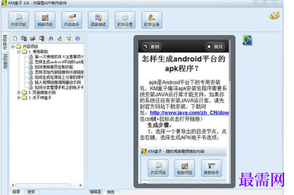Switch to the 搜索 tab
The image size is (294, 195).
click(31, 192)
